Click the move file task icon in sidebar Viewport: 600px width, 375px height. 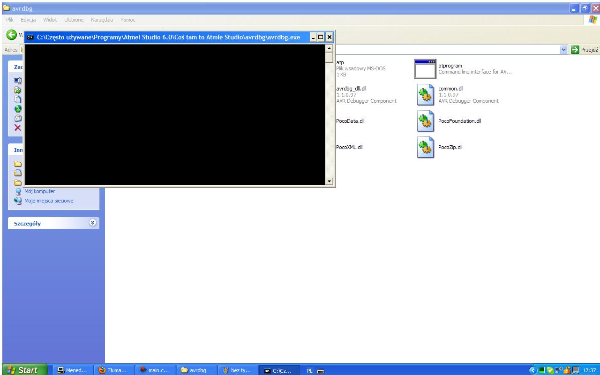[x=18, y=90]
